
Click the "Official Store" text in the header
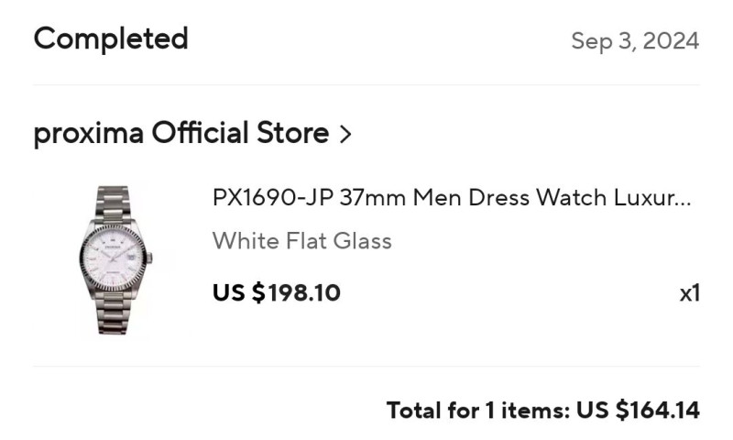pos(240,134)
